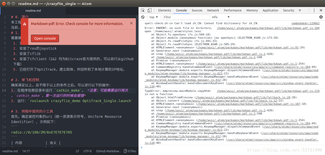Minimize the Atom window

(x=8, y=3)
